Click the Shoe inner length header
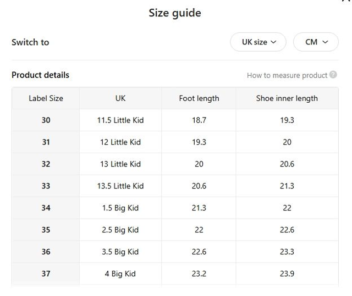 [287, 98]
